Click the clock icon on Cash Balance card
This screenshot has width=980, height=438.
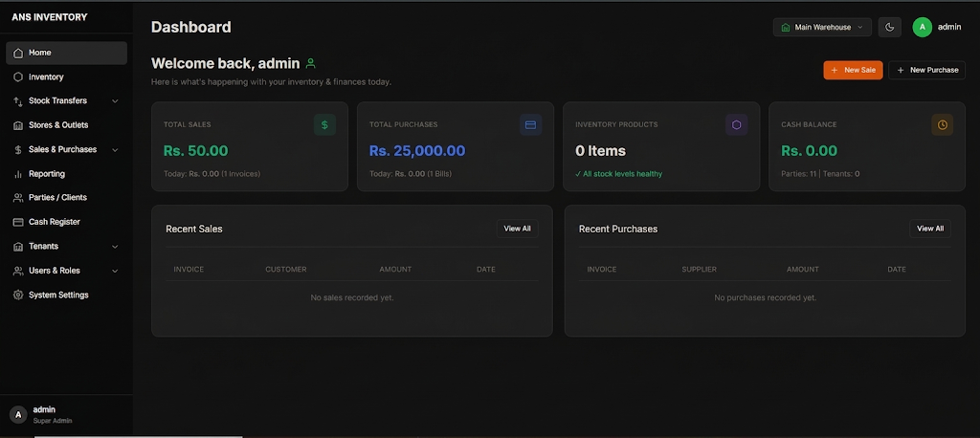click(942, 125)
